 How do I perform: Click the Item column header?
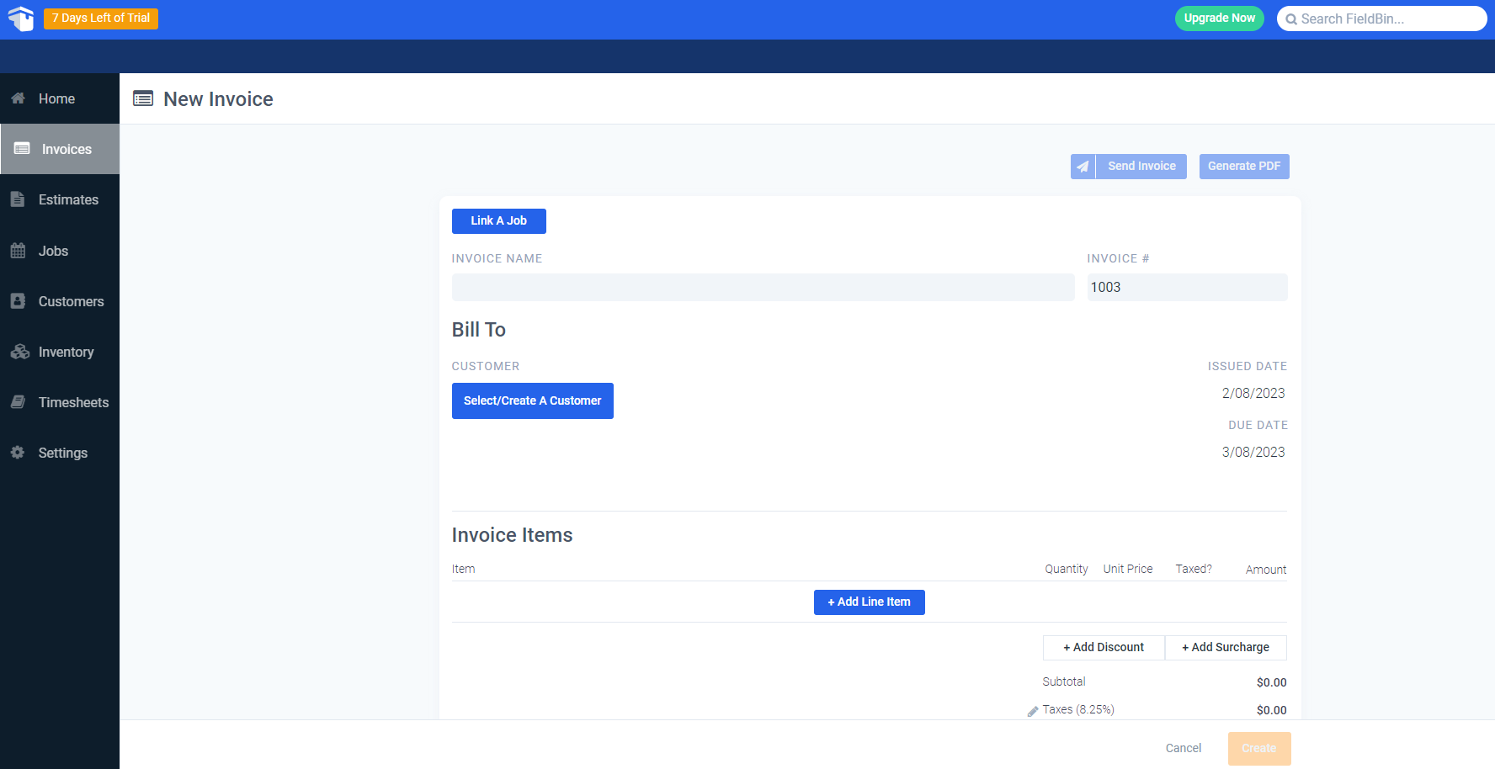pyautogui.click(x=464, y=570)
